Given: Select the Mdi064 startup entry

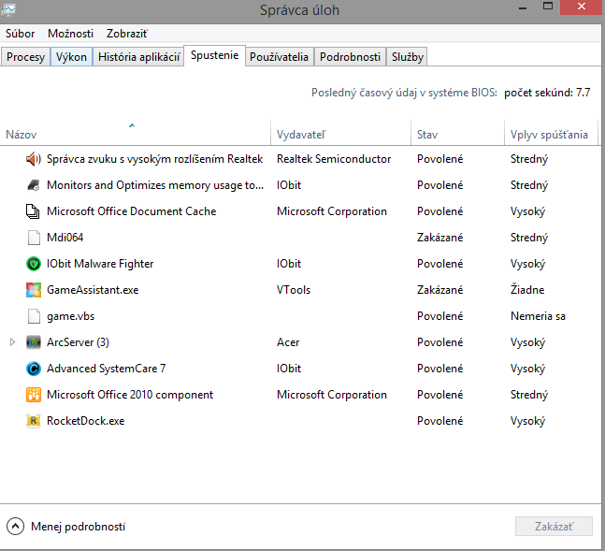Looking at the screenshot, I should pyautogui.click(x=300, y=238).
